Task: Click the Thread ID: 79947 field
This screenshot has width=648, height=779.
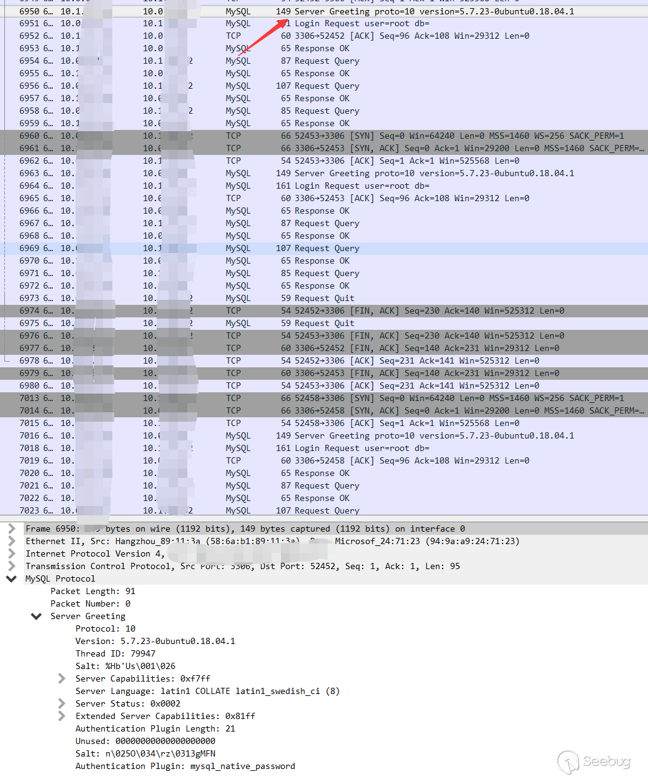Action: point(115,653)
